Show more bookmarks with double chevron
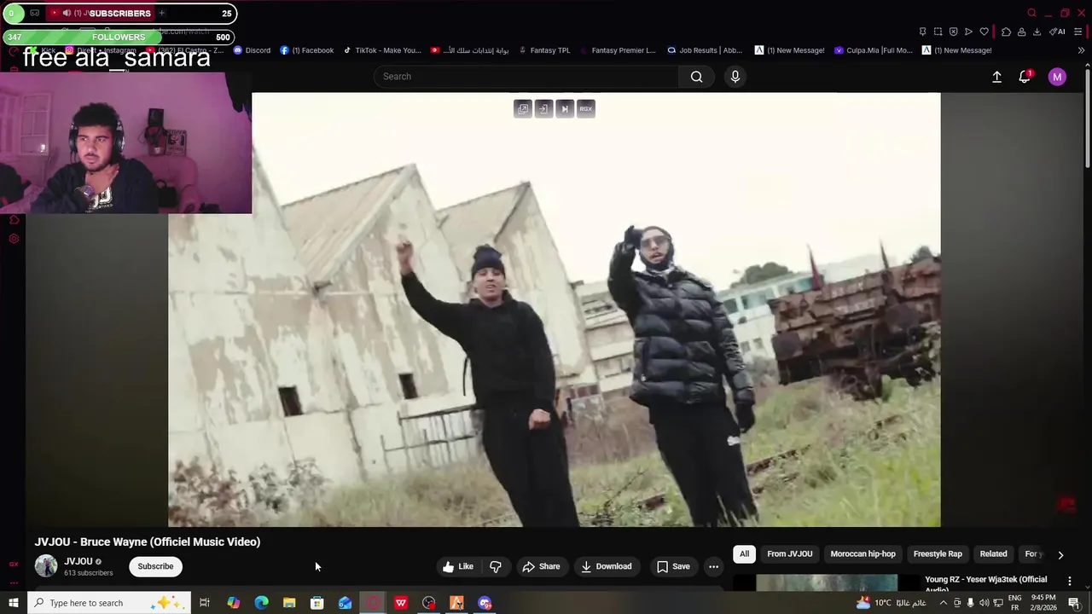The height and width of the screenshot is (614, 1092). tap(1081, 50)
